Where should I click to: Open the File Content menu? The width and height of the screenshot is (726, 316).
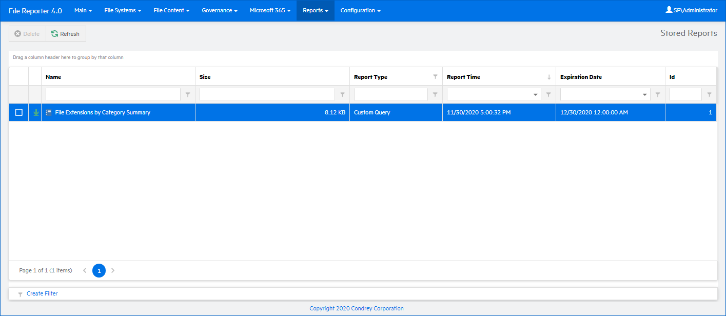[x=171, y=10]
